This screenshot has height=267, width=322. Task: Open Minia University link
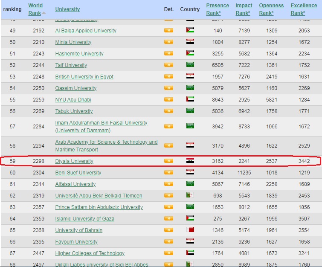(x=73, y=42)
